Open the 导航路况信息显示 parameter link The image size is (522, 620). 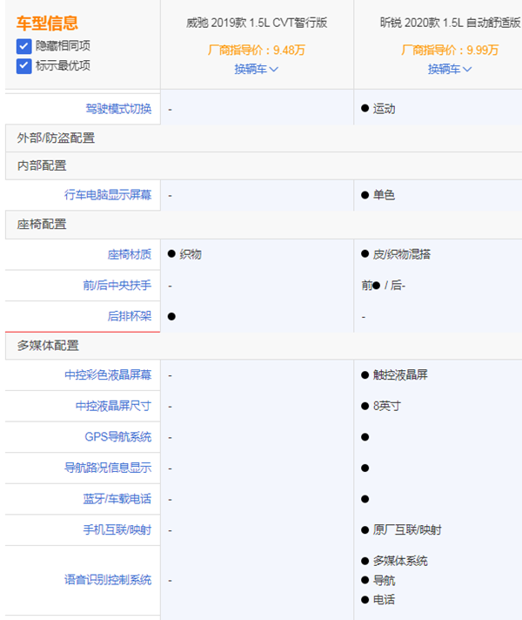point(107,468)
